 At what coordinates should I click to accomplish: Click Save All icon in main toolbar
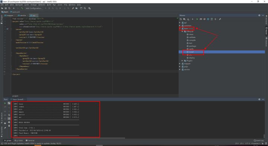[x=6, y=8]
